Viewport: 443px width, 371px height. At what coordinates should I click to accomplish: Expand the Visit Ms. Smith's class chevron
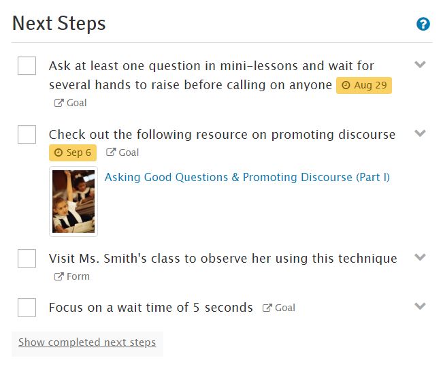coord(420,257)
